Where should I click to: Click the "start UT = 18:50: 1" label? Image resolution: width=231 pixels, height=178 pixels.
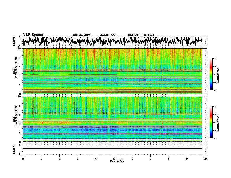tap(141, 35)
